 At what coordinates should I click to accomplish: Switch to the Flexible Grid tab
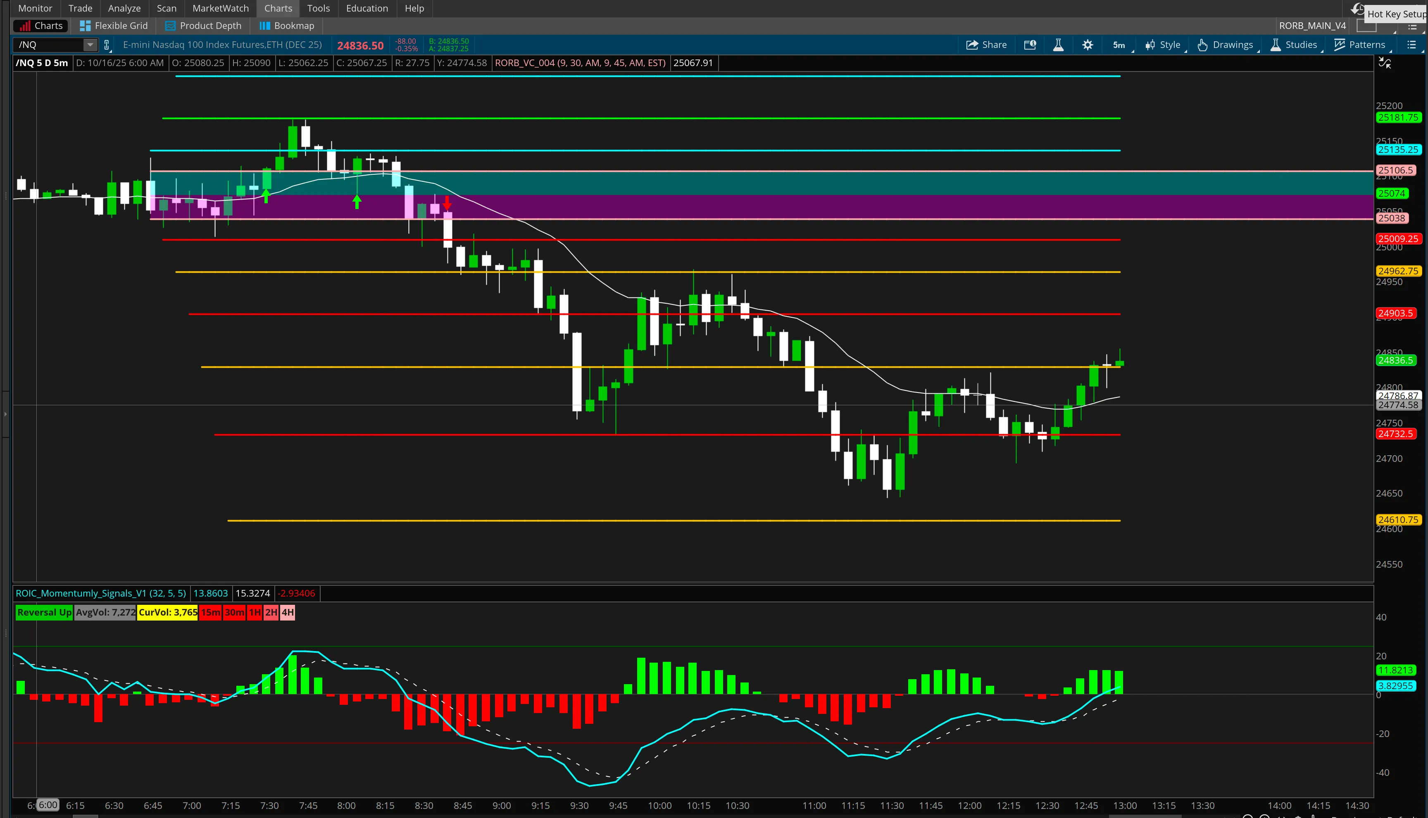pyautogui.click(x=114, y=26)
